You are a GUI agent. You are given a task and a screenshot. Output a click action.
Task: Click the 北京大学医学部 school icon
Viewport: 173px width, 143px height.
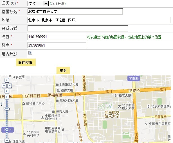[149, 106]
